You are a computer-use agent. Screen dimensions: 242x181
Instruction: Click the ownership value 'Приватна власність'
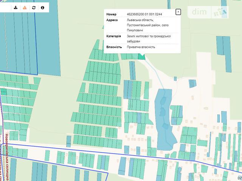click(x=141, y=47)
